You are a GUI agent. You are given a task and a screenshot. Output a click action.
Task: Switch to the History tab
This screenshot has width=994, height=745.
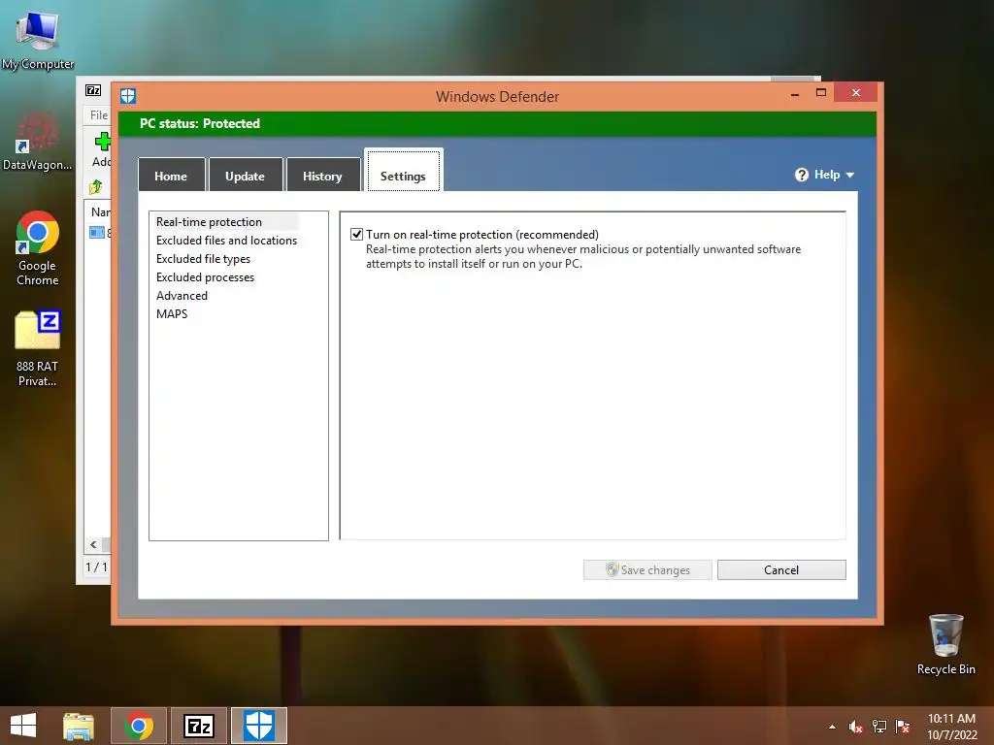pos(322,175)
